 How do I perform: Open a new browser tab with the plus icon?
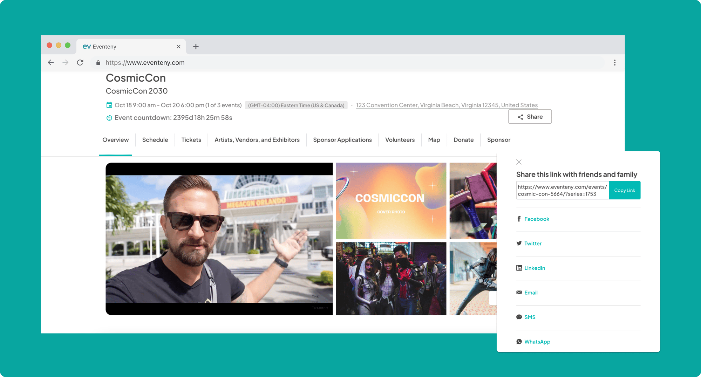196,47
